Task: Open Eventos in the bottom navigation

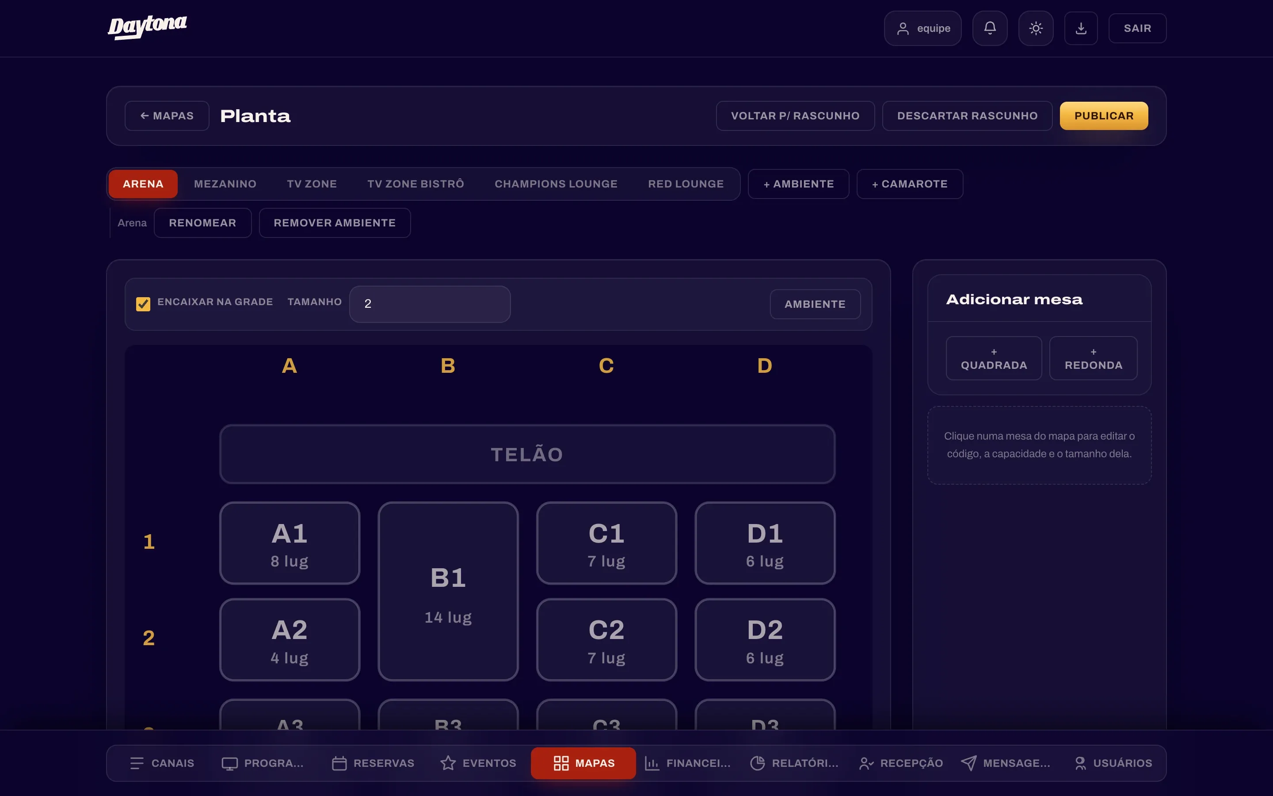Action: [x=478, y=763]
